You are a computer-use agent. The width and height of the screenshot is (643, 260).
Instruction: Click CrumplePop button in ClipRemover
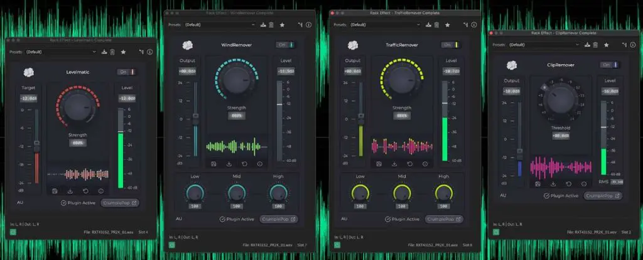[x=603, y=196]
